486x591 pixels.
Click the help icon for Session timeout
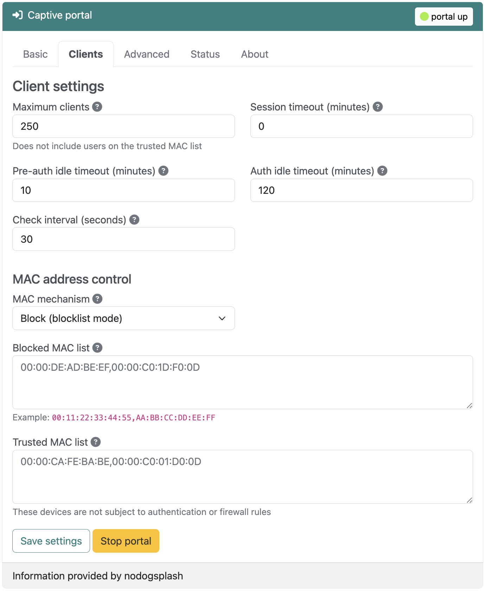click(x=378, y=107)
